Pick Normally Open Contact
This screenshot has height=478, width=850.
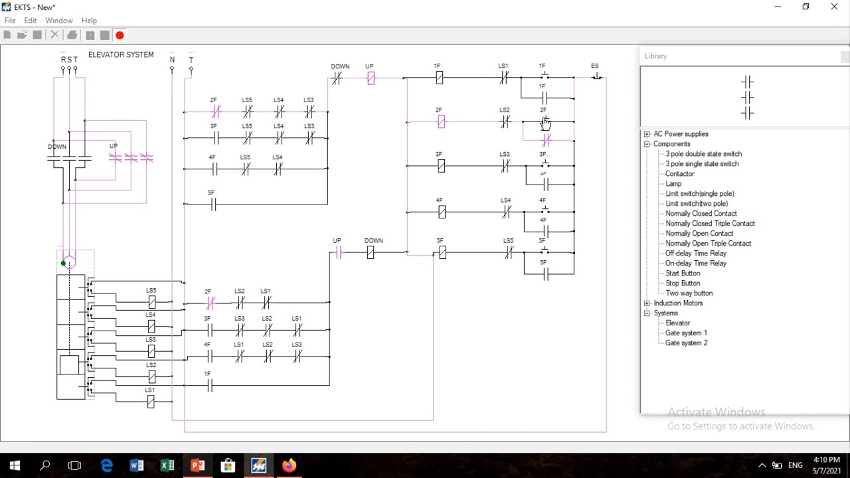pyautogui.click(x=699, y=234)
